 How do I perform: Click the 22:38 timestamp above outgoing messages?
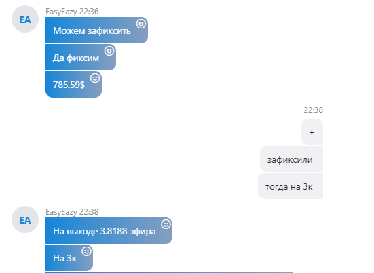313,110
